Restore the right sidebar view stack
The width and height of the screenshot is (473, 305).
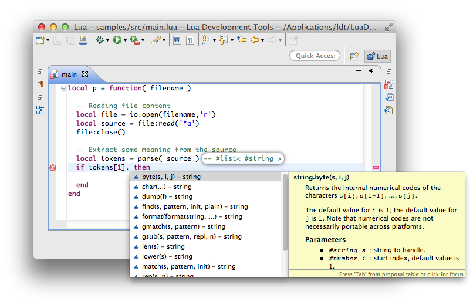point(389,72)
